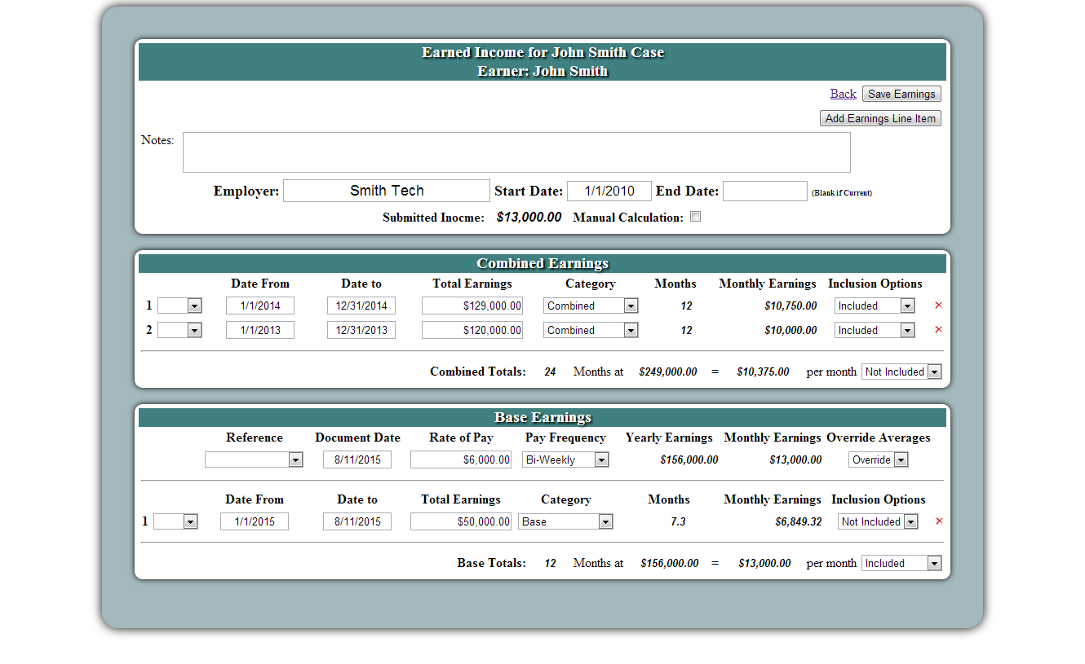
Task: Click the empty End Date field
Action: pos(764,190)
